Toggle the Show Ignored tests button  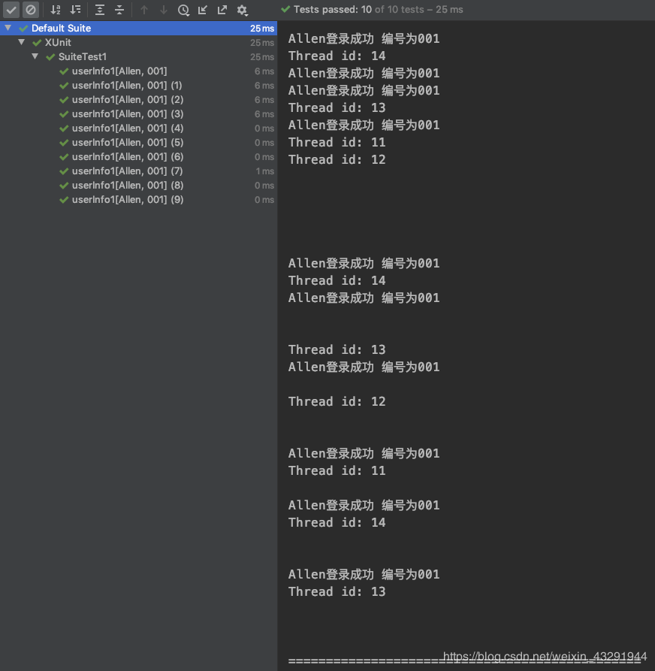[30, 10]
